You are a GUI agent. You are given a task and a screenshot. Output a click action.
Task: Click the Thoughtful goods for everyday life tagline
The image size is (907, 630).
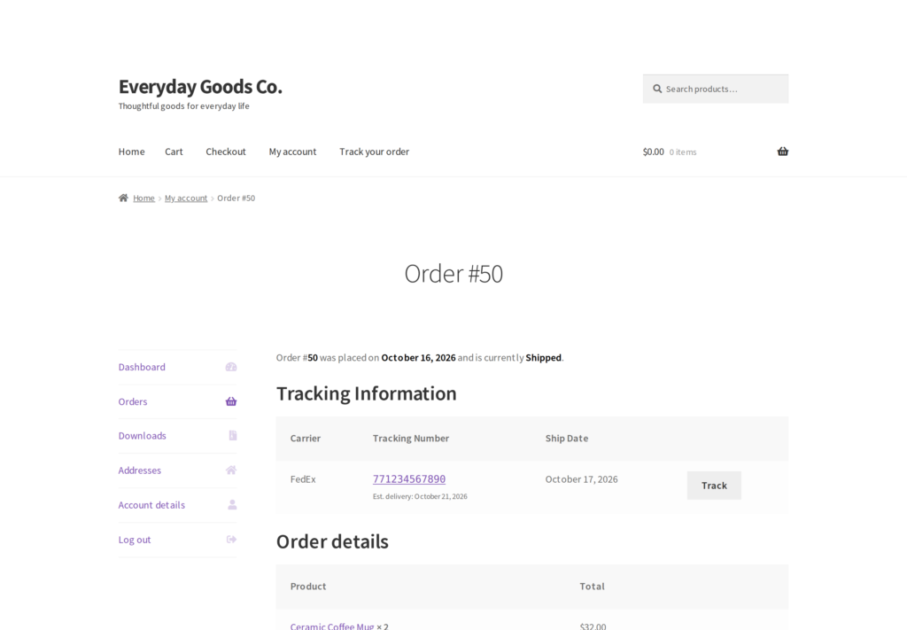pos(184,105)
